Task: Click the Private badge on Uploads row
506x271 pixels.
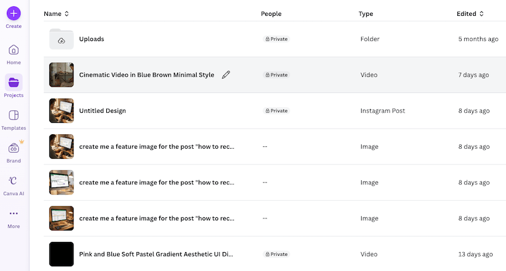Action: pyautogui.click(x=276, y=39)
